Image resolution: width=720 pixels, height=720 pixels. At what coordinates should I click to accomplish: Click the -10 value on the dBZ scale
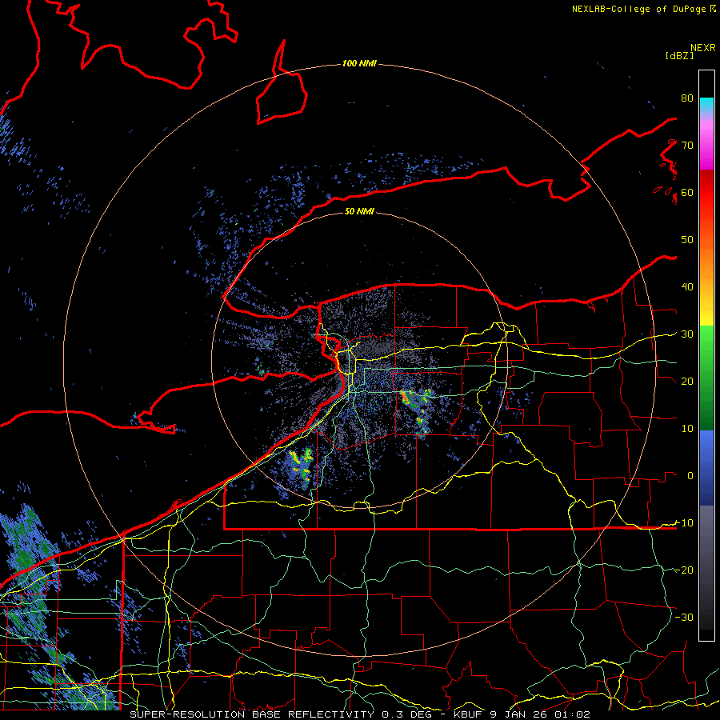click(x=684, y=523)
